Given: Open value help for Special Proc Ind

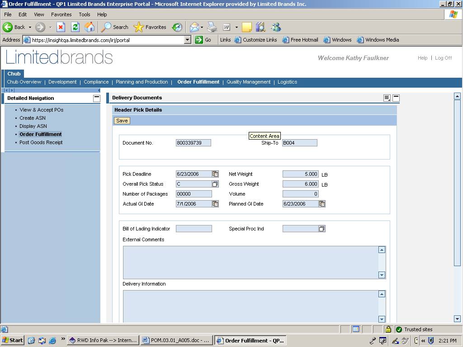Looking at the screenshot, I should pos(322,229).
